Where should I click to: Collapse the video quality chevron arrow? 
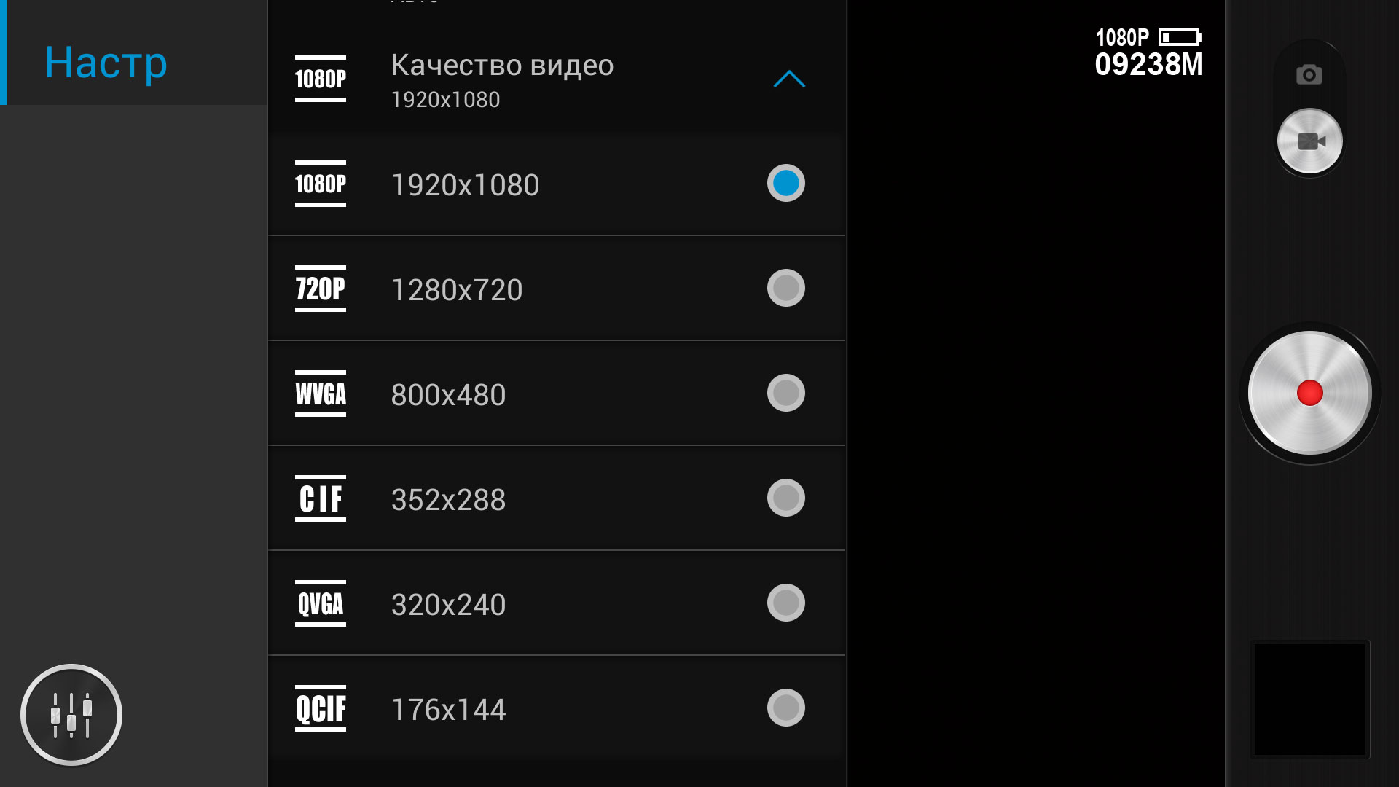(x=789, y=79)
